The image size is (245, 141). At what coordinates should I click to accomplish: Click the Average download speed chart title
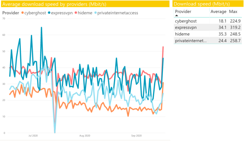[x=54, y=4]
